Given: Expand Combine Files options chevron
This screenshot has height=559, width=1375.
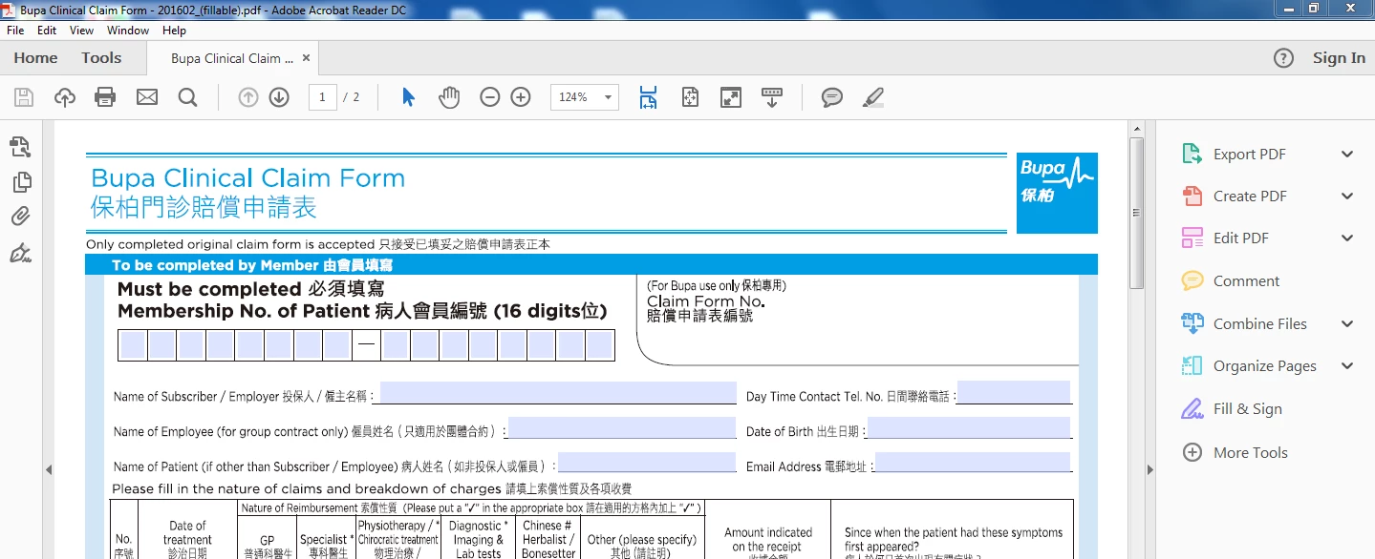Looking at the screenshot, I should coord(1347,324).
